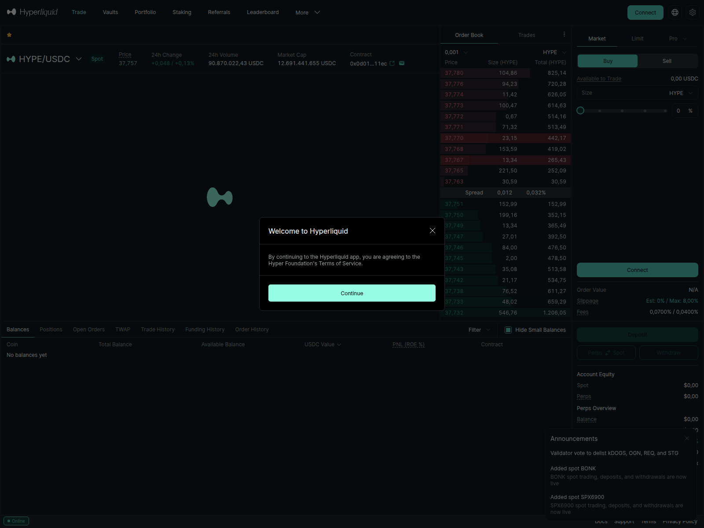704x528 pixels.
Task: Select the Buy toggle
Action: (x=608, y=61)
